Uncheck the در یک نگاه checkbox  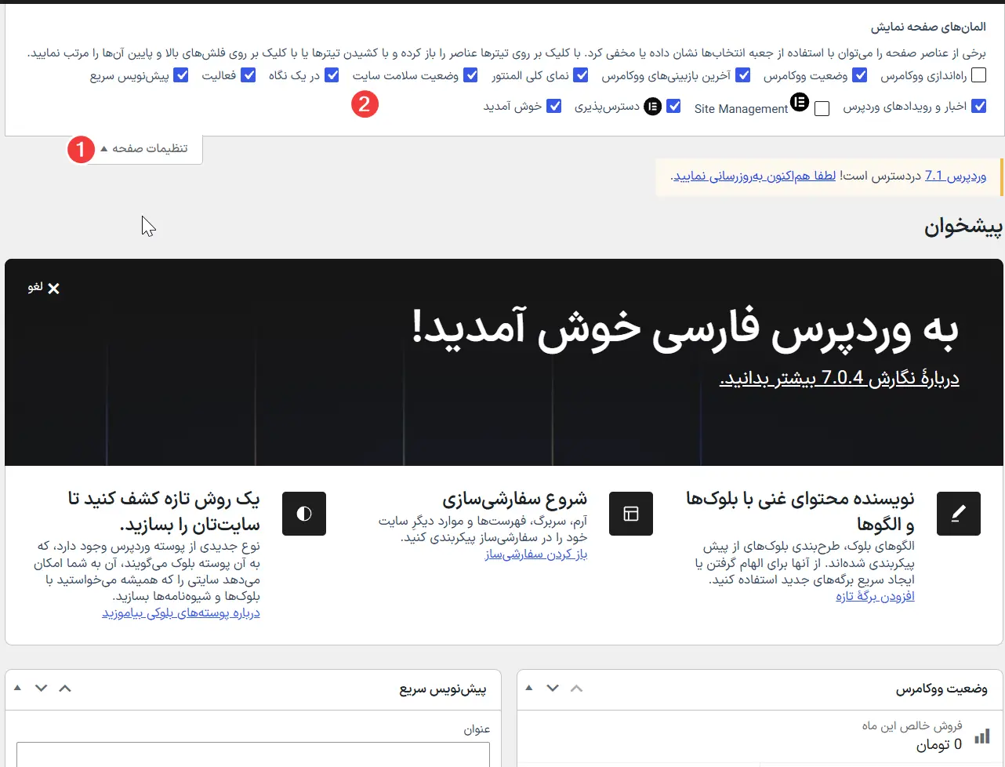pyautogui.click(x=332, y=75)
